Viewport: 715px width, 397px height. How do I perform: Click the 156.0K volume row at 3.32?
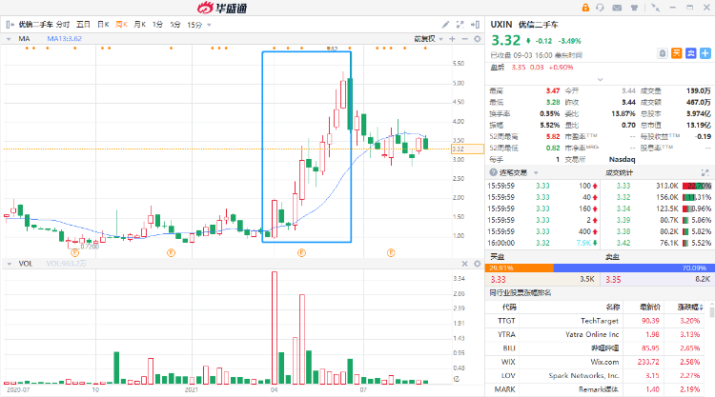(x=658, y=198)
